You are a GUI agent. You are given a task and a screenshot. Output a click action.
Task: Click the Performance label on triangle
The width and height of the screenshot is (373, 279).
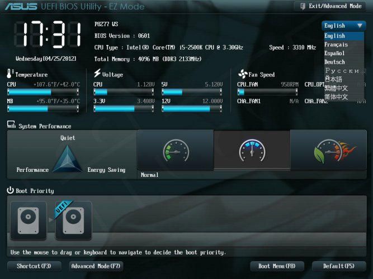coord(32,170)
